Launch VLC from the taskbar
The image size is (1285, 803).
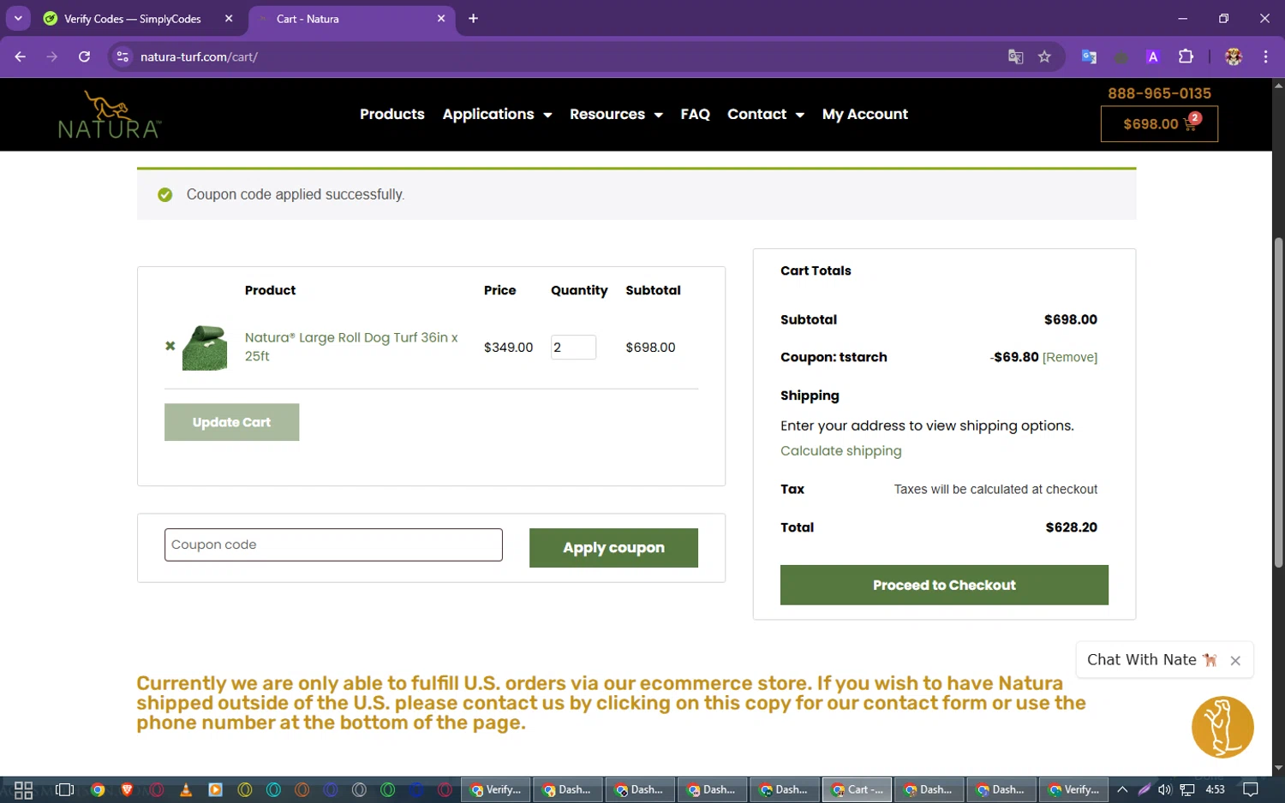click(186, 790)
